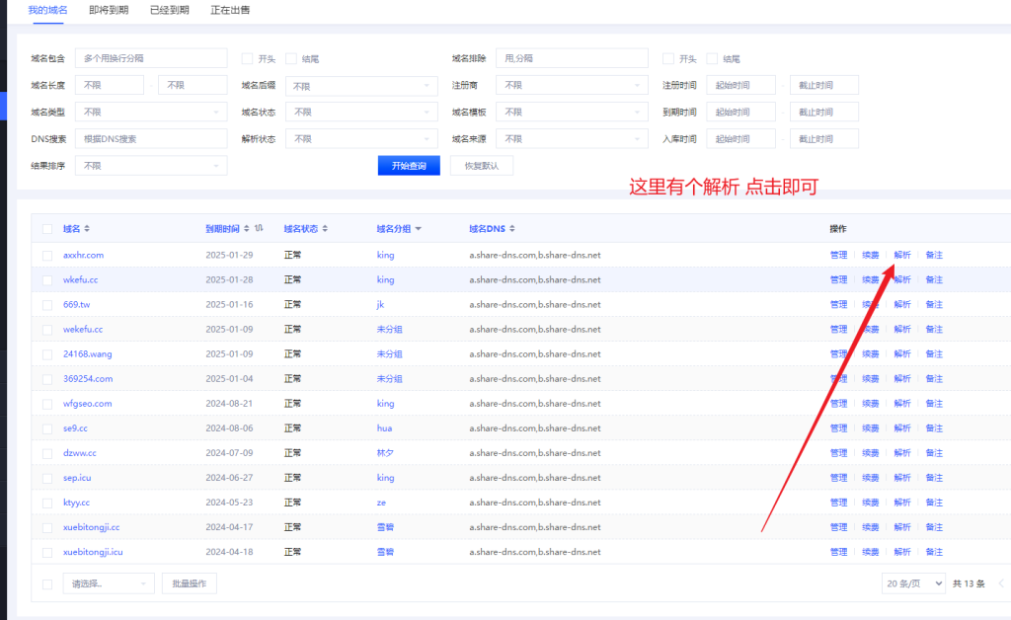Click the sort arrows next to 到期时间
This screenshot has width=1011, height=620.
click(247, 229)
